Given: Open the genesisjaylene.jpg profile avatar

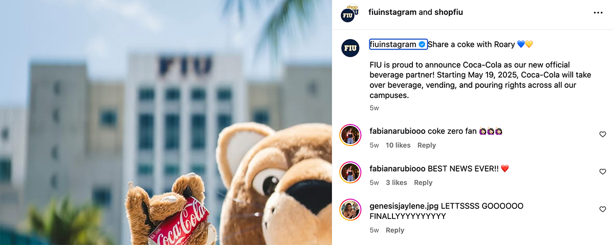Looking at the screenshot, I should (x=350, y=209).
